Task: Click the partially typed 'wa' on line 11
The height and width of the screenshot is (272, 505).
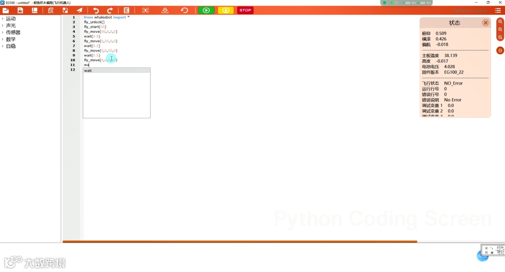Action: pos(87,64)
